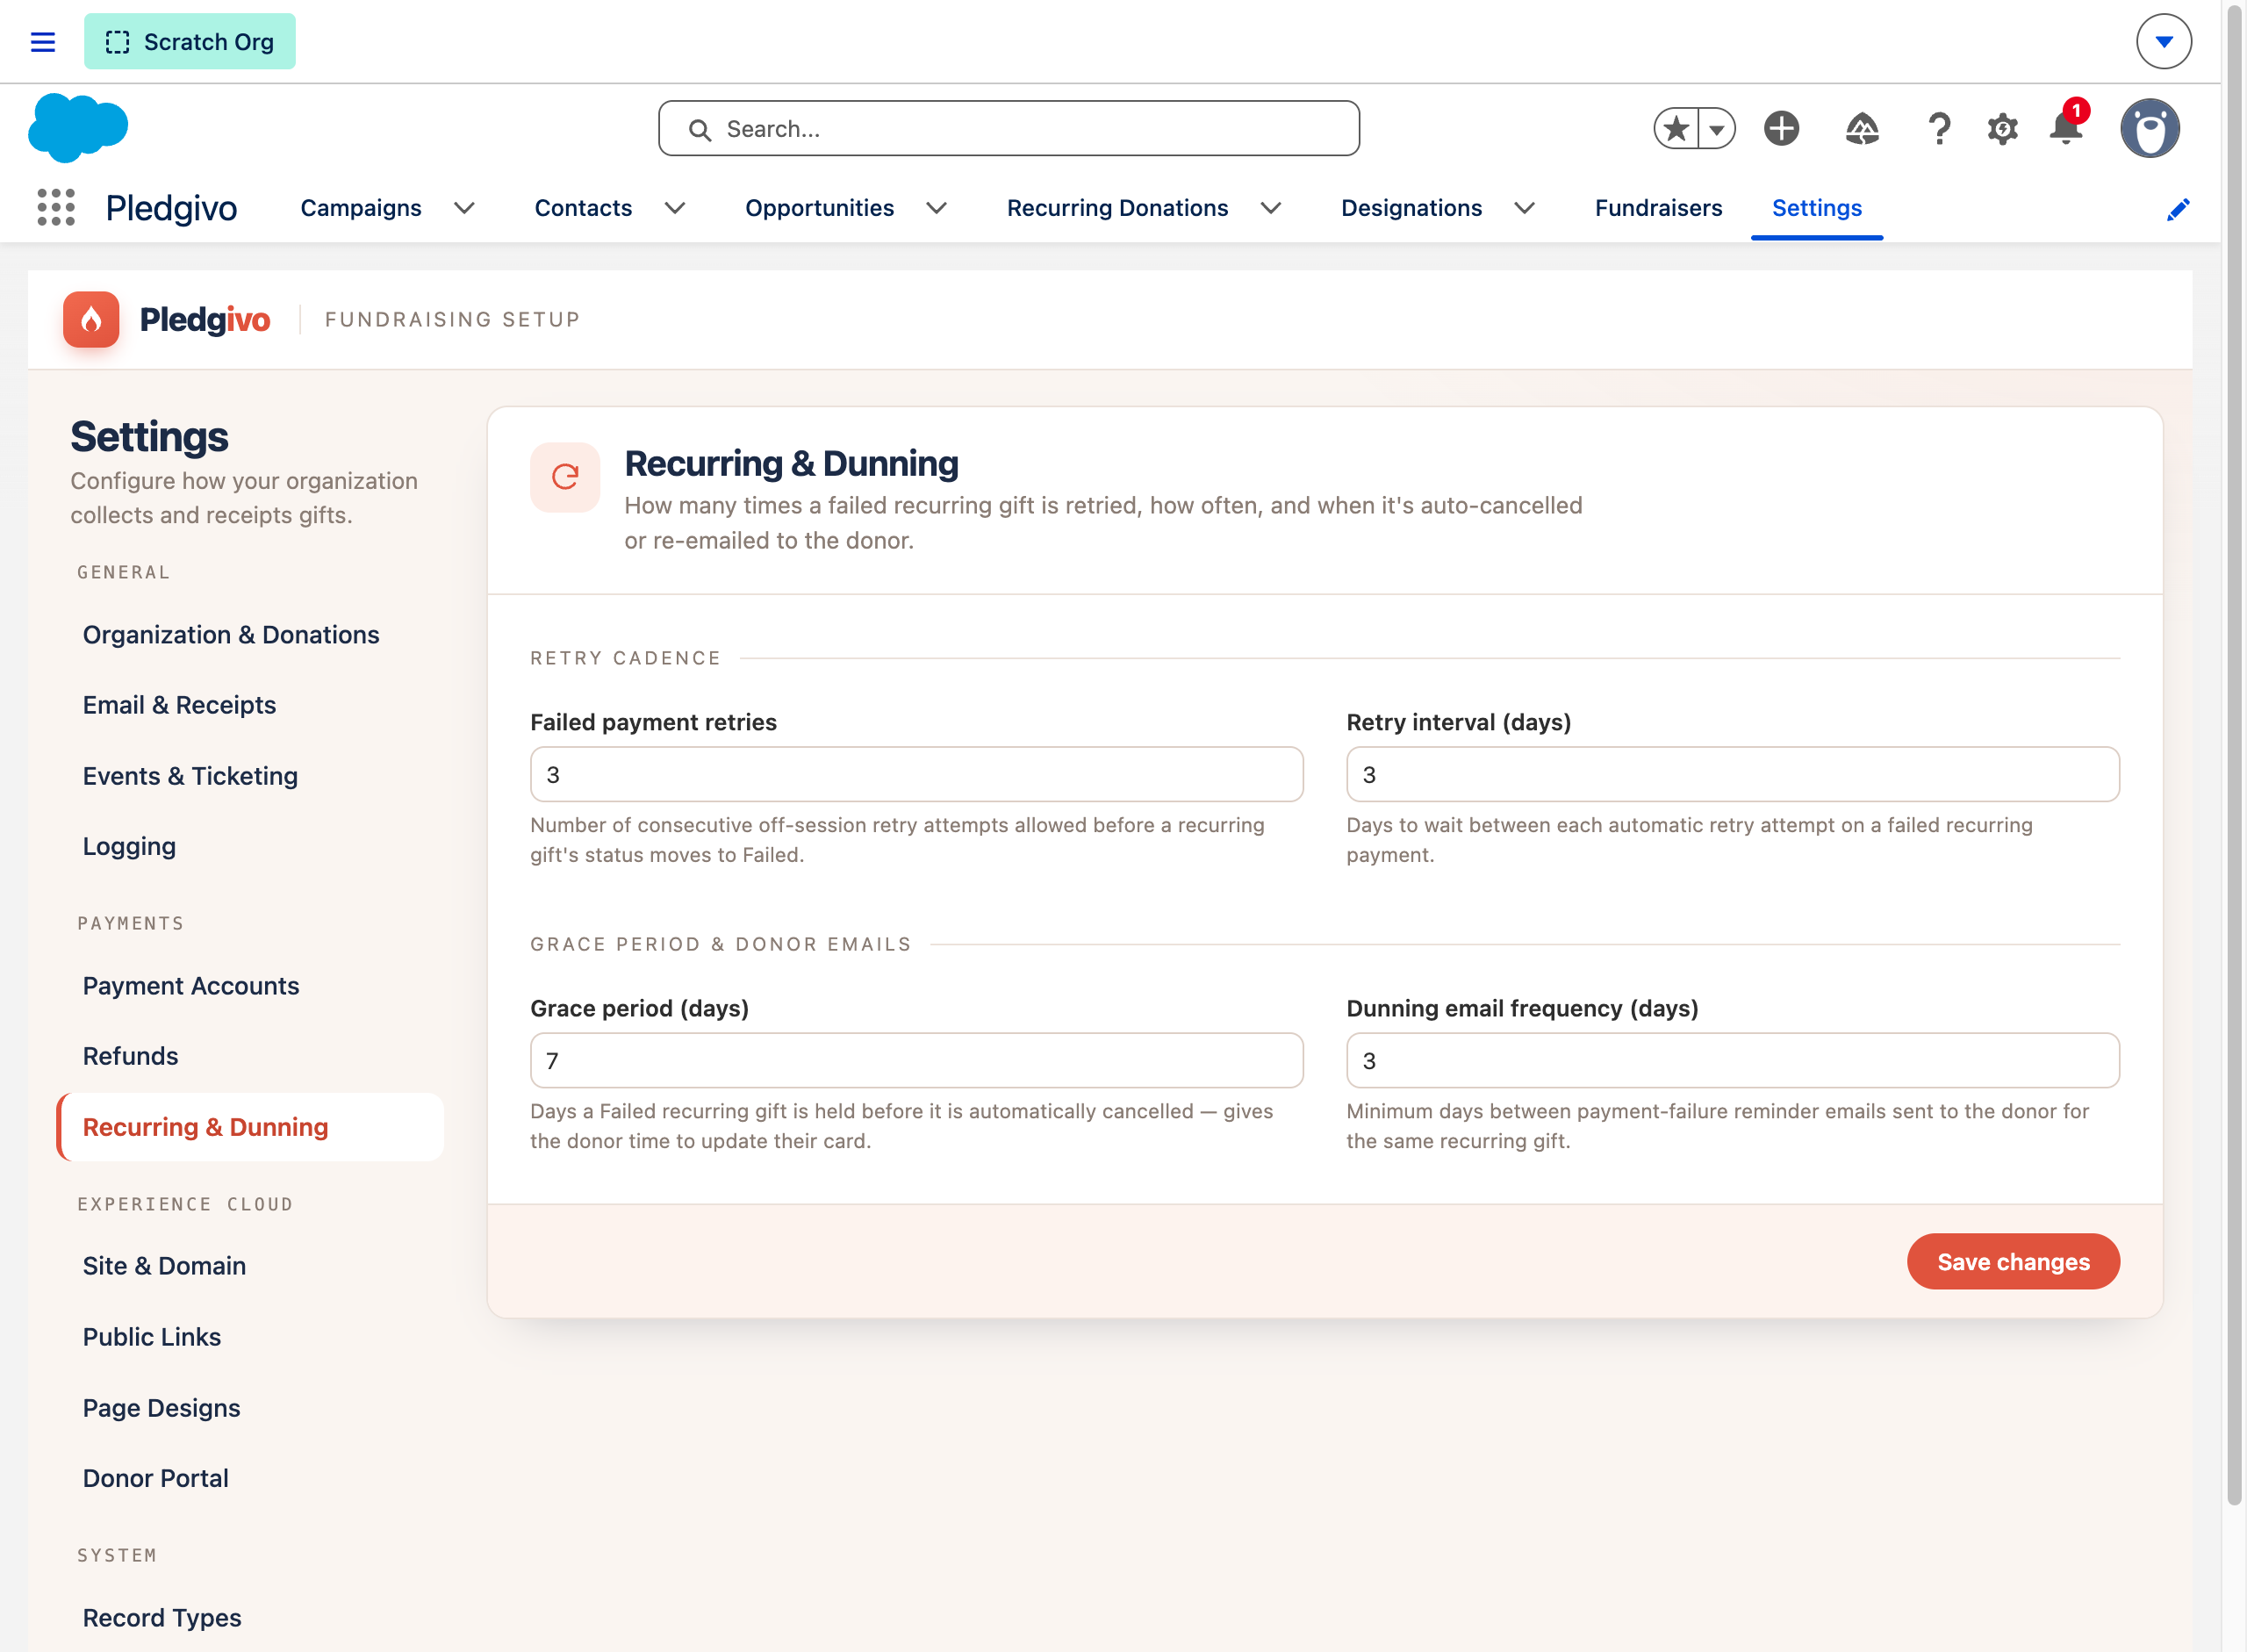Expand the Opportunities tab chevron
Screen dimensions: 2247x1652
point(936,208)
